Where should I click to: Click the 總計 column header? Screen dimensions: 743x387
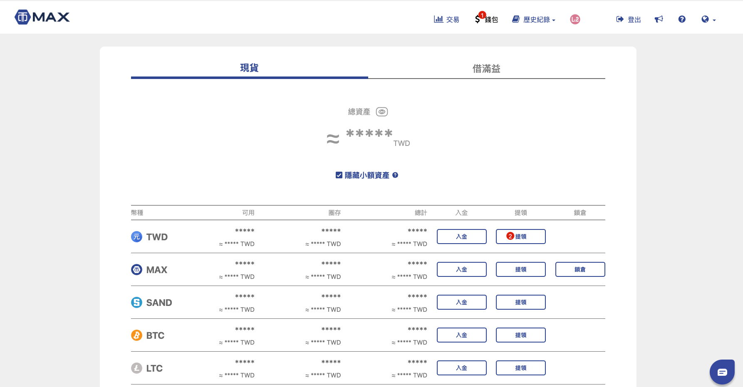tap(421, 212)
